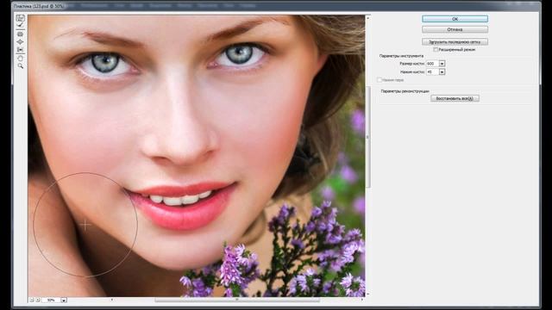Viewport: 552px width, 310px height.
Task: Click the zoom-in plus button at bottom left
Action: [x=38, y=300]
